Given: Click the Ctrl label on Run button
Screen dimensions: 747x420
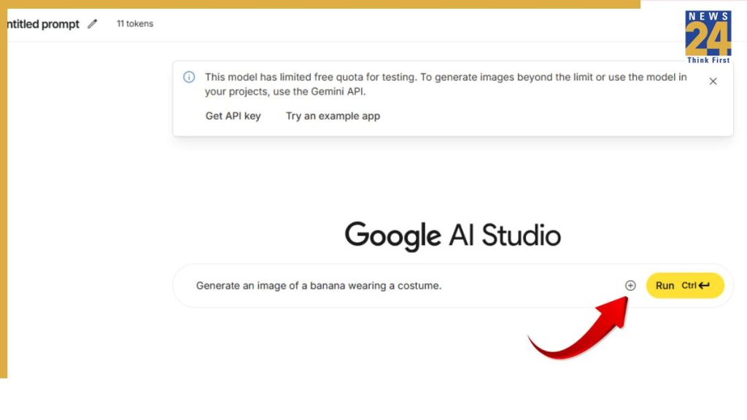Looking at the screenshot, I should click(689, 286).
